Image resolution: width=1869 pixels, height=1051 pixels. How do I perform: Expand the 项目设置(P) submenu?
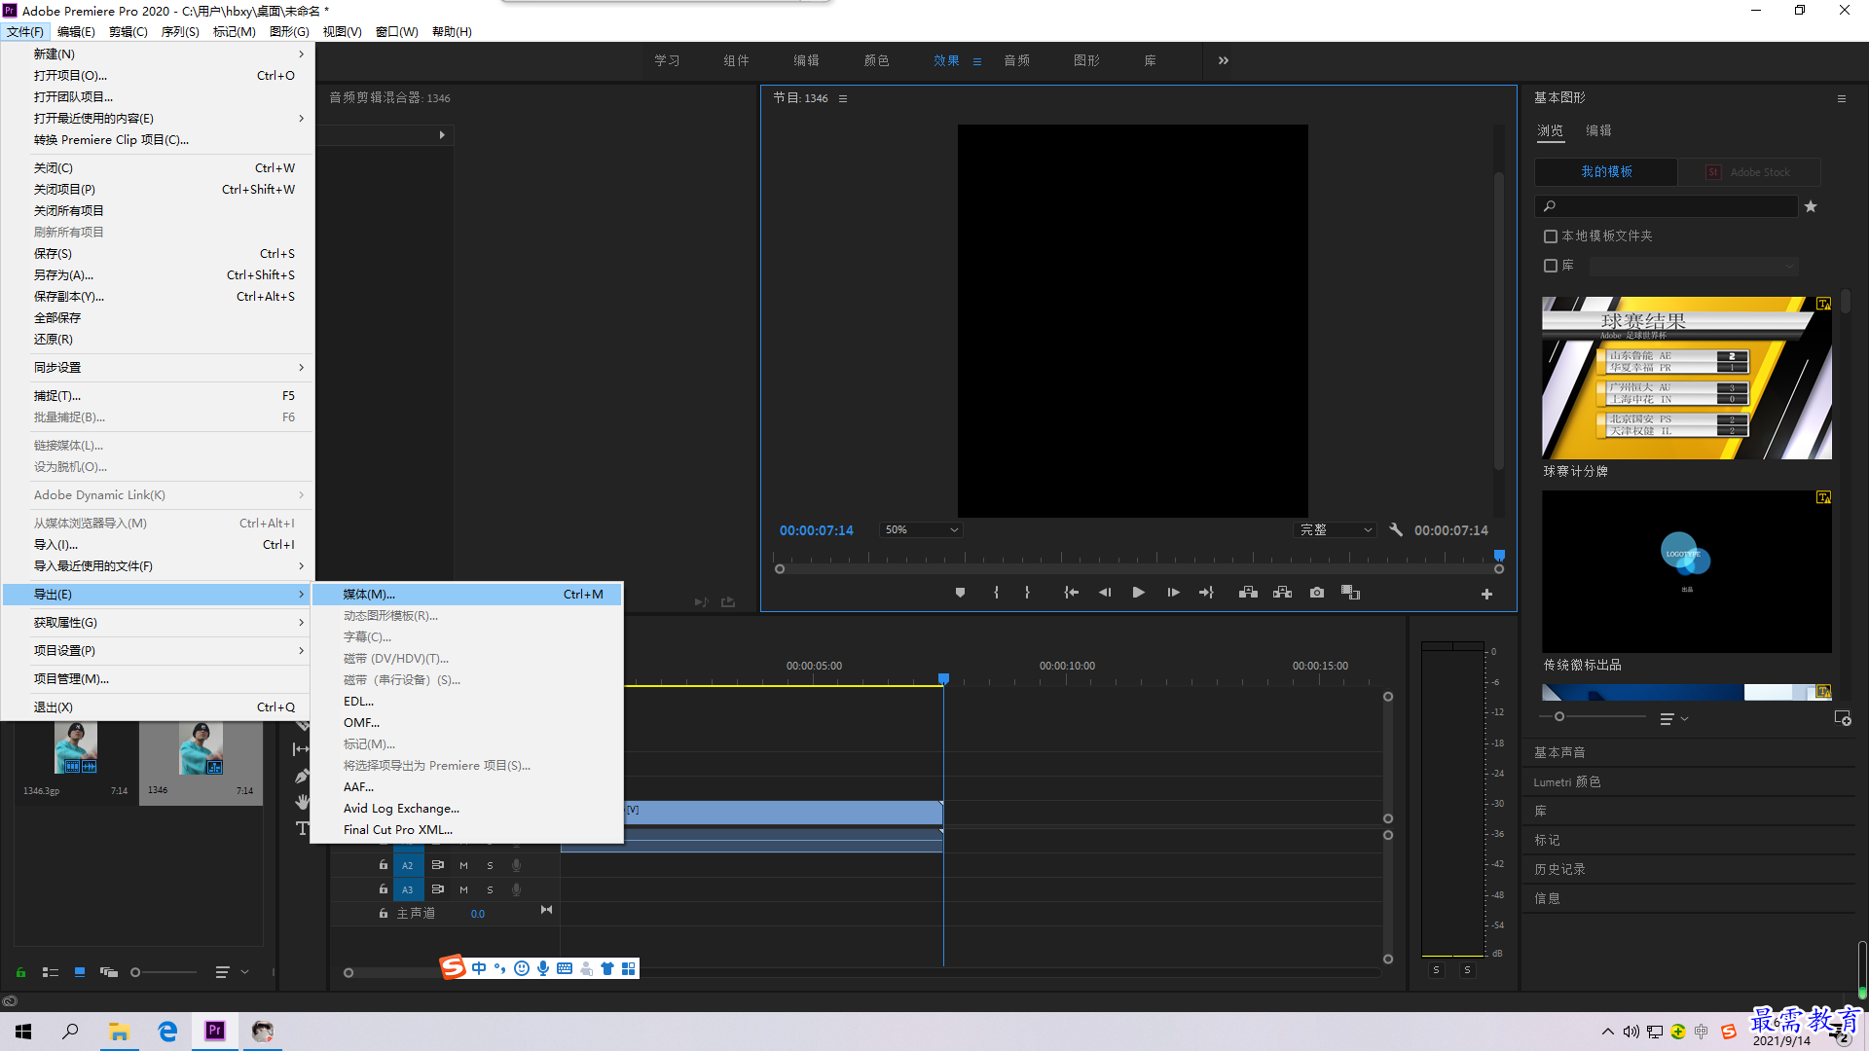coord(158,650)
